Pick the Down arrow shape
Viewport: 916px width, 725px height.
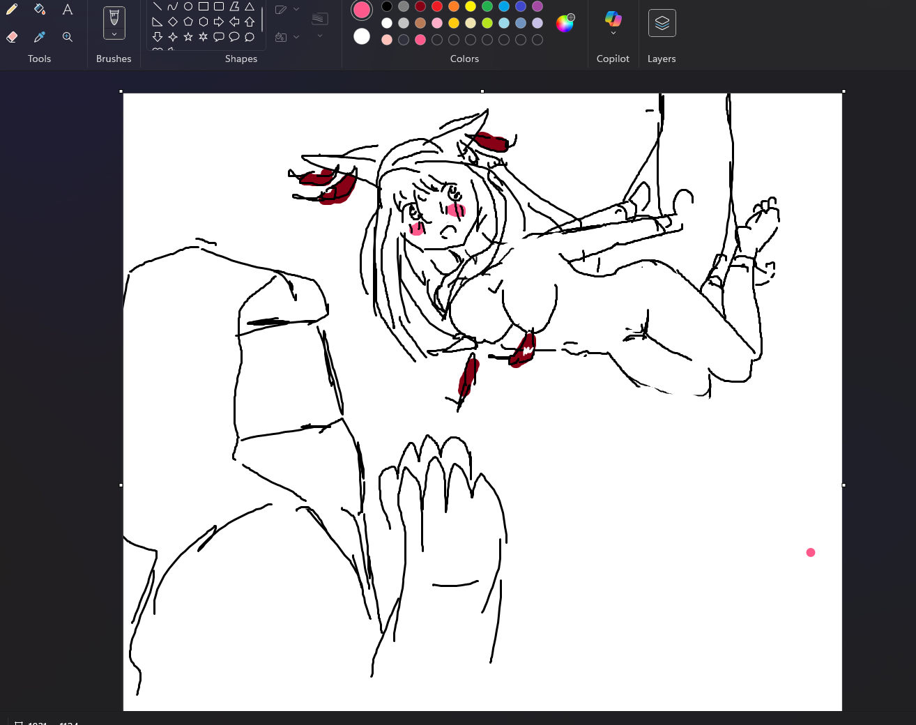pyautogui.click(x=158, y=37)
